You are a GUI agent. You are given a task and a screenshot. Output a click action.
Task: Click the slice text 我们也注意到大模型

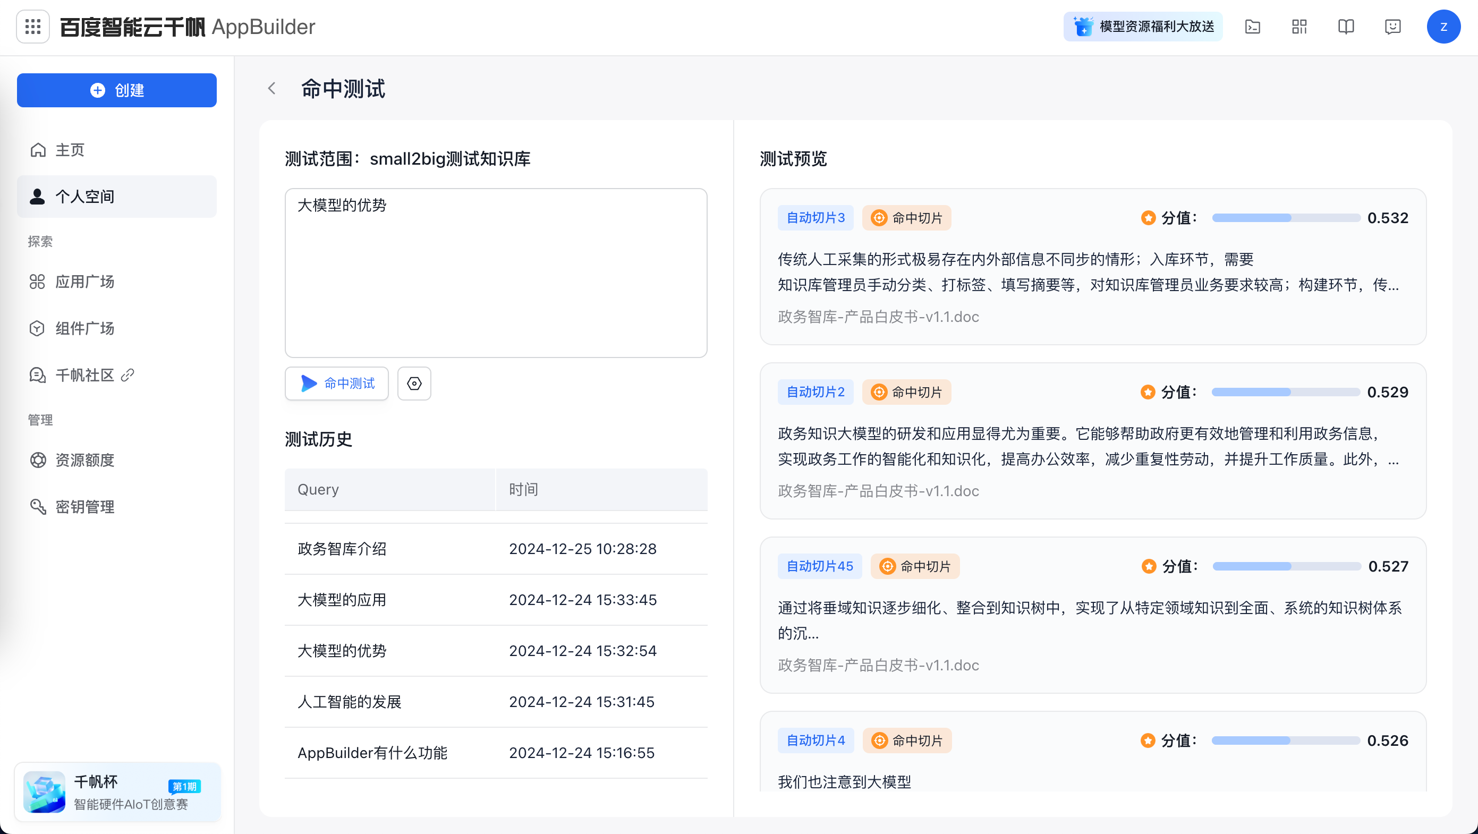click(x=845, y=782)
